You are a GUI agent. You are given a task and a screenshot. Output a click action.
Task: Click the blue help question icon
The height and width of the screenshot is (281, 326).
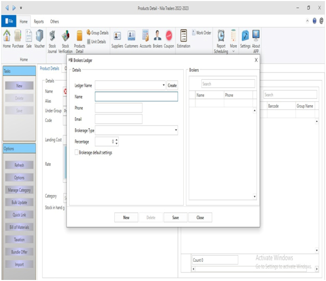(x=315, y=21)
